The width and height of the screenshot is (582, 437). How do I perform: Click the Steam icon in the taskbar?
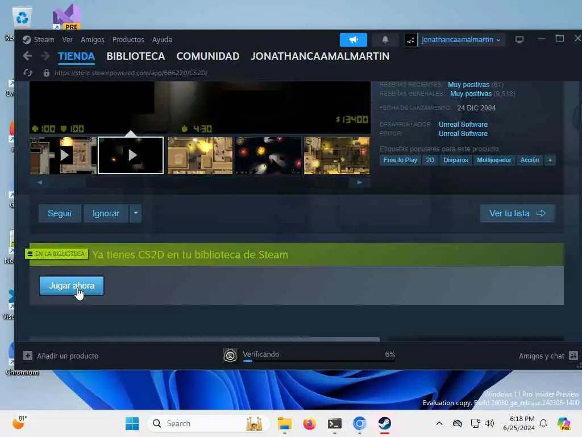(x=385, y=423)
